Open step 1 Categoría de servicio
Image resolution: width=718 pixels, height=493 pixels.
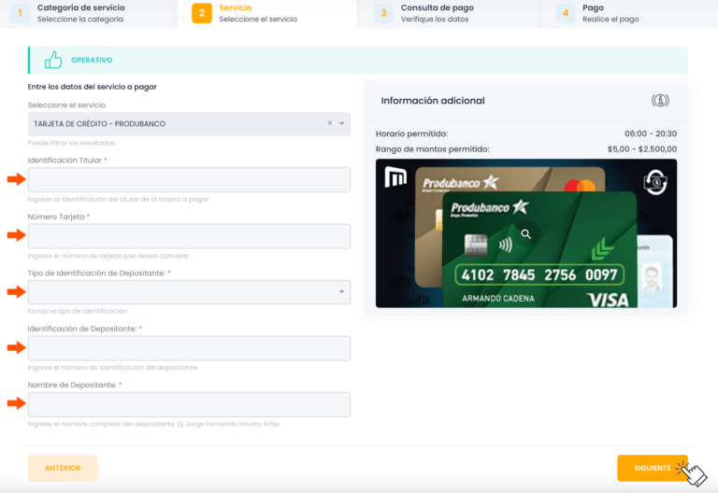[x=89, y=13]
